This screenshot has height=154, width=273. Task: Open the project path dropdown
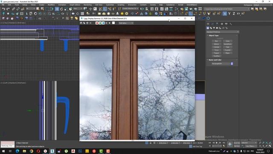[227, 9]
